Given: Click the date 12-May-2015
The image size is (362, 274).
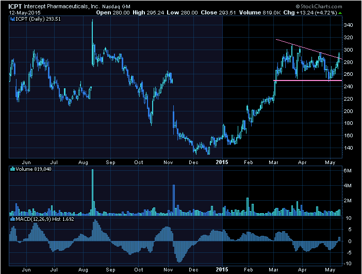Looking at the screenshot, I should [24, 13].
